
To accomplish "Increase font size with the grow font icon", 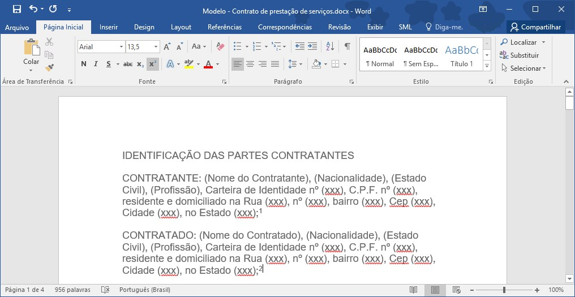I will [x=167, y=46].
